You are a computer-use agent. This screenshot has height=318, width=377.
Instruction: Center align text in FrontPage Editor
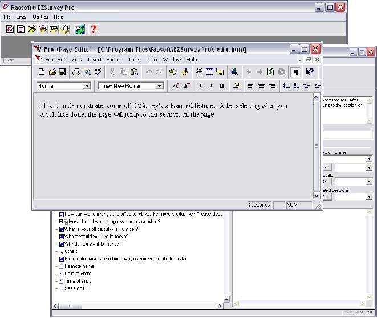(x=261, y=85)
